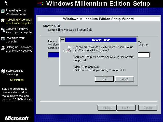The height and width of the screenshot is (122, 163).
Task: Click the Restarting your computer step icon
Action: tap(3, 39)
